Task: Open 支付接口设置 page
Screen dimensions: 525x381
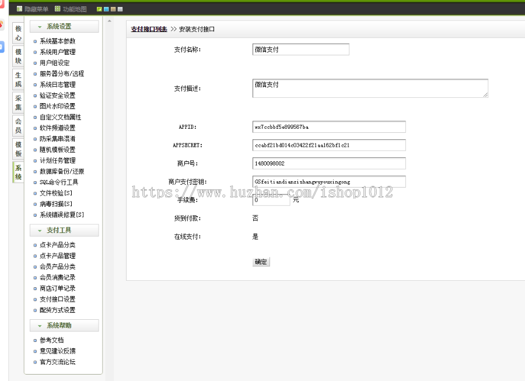Action: tap(58, 299)
